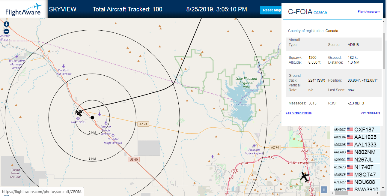
Task: Click the AZ 74 shield near Pleasant Valley
Action: click(275, 147)
